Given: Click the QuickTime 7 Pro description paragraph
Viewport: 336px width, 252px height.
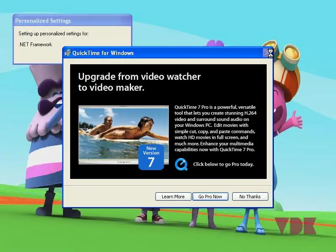Looking at the screenshot, I should (215, 129).
